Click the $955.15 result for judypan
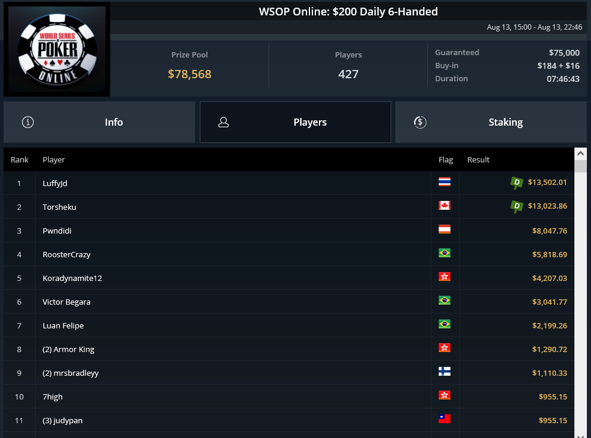The width and height of the screenshot is (591, 438). pos(553,421)
